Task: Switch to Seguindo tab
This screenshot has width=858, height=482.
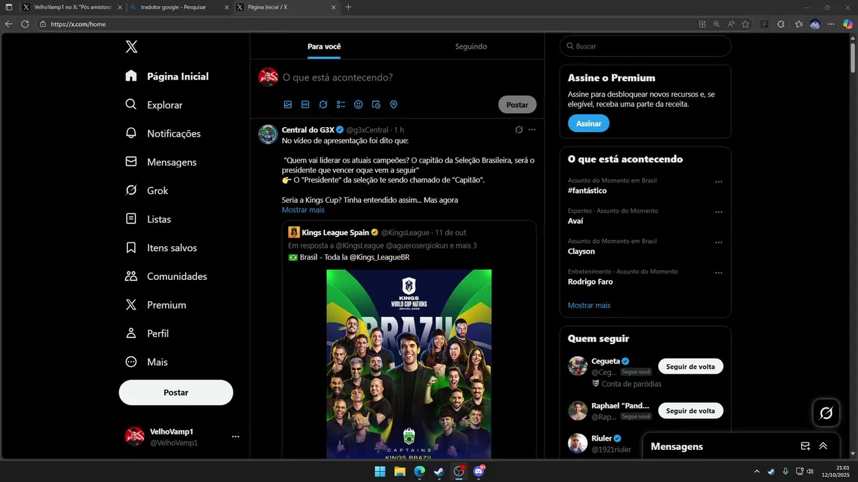Action: pyautogui.click(x=471, y=46)
